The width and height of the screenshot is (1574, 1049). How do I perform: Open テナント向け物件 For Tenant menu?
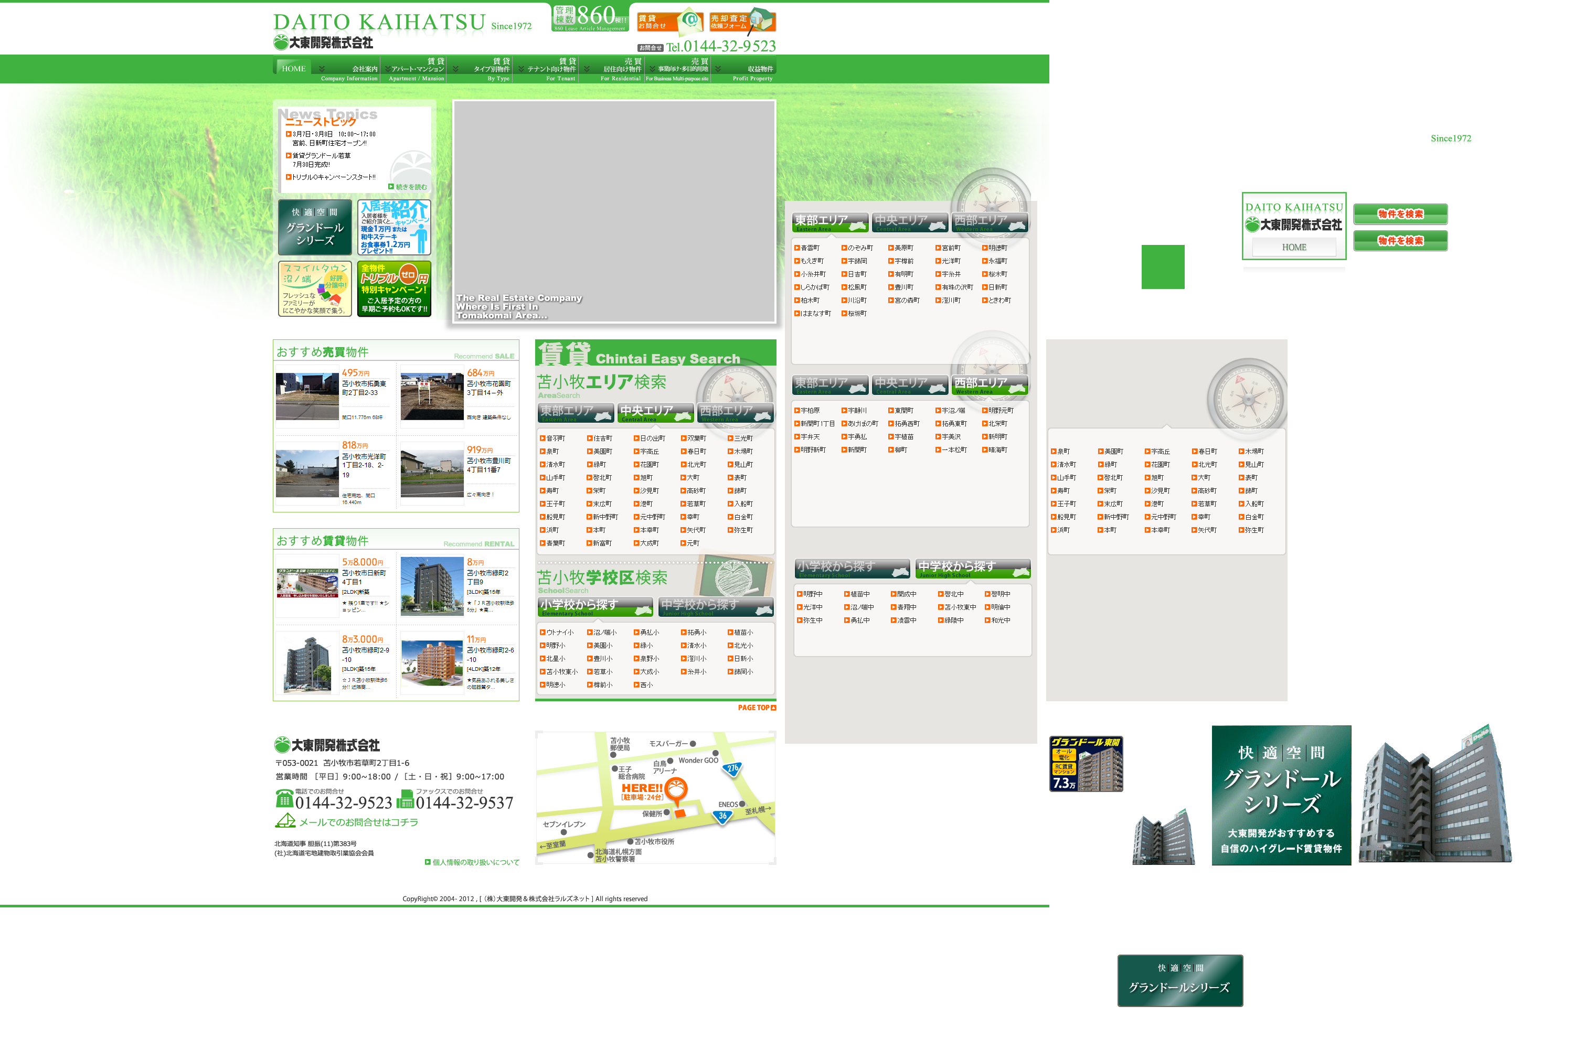click(546, 70)
